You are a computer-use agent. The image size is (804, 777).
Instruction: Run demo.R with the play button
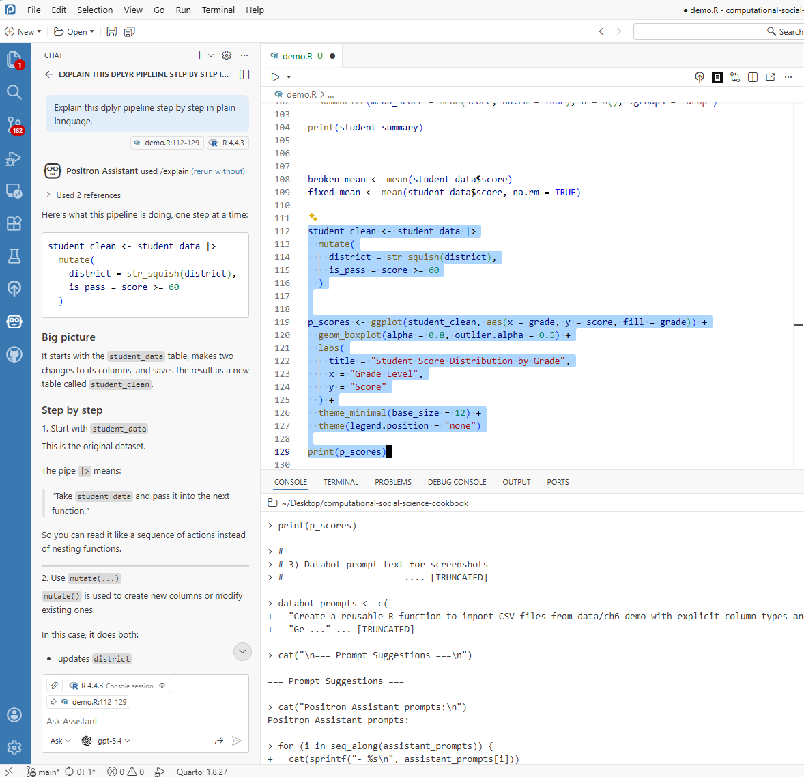275,77
